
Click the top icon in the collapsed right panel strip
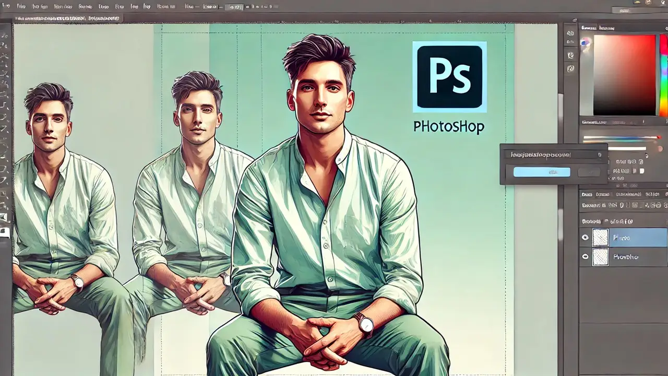(x=571, y=32)
